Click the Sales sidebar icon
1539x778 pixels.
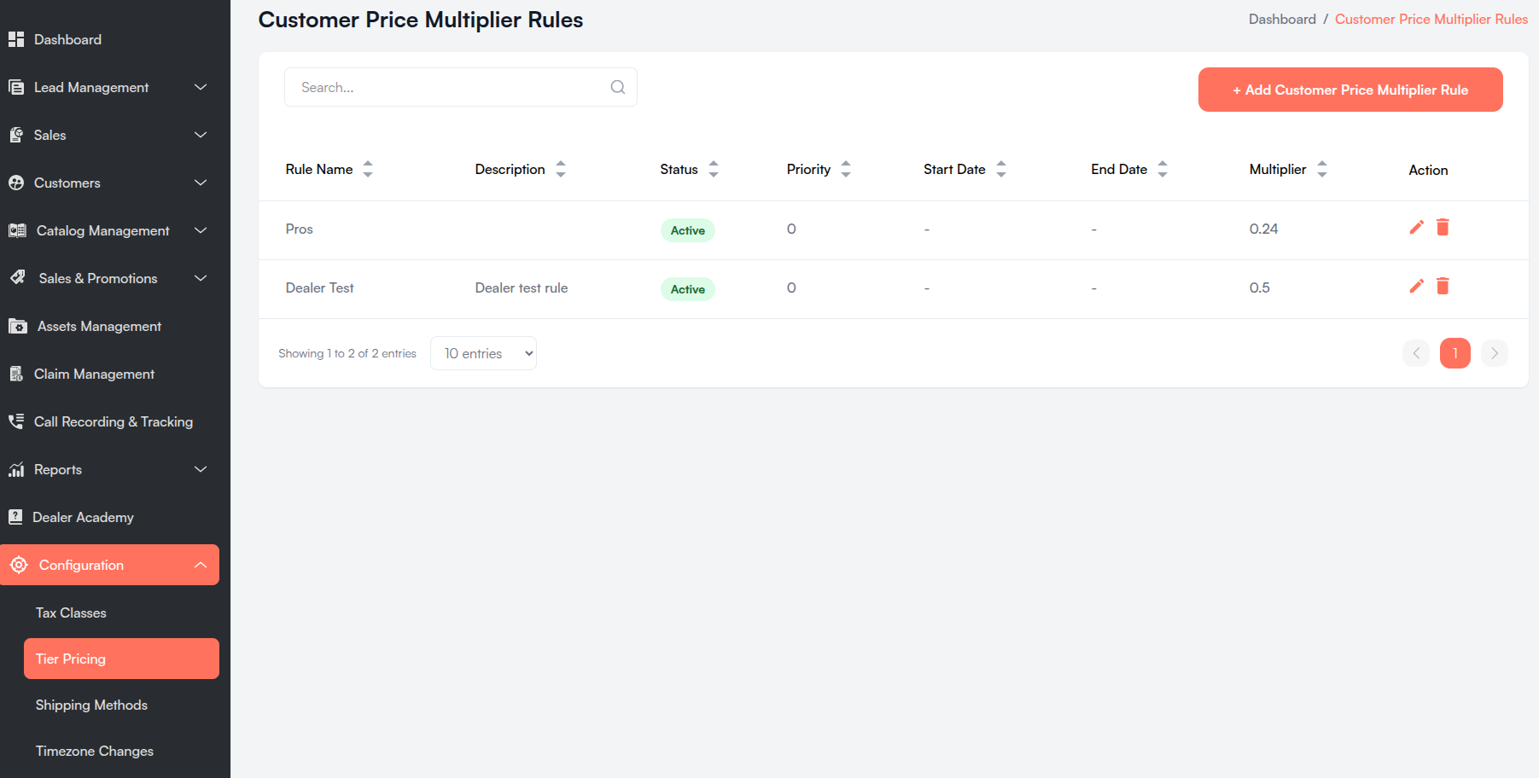coord(16,135)
